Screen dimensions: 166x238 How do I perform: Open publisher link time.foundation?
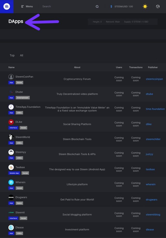coord(155,109)
